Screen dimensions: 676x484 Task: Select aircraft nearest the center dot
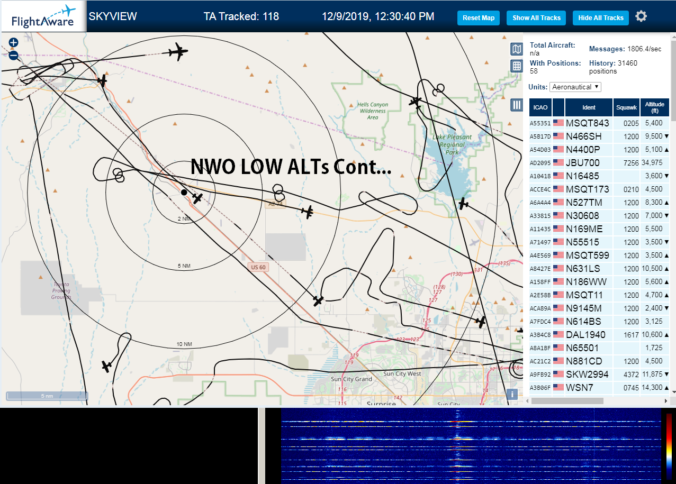tap(197, 198)
